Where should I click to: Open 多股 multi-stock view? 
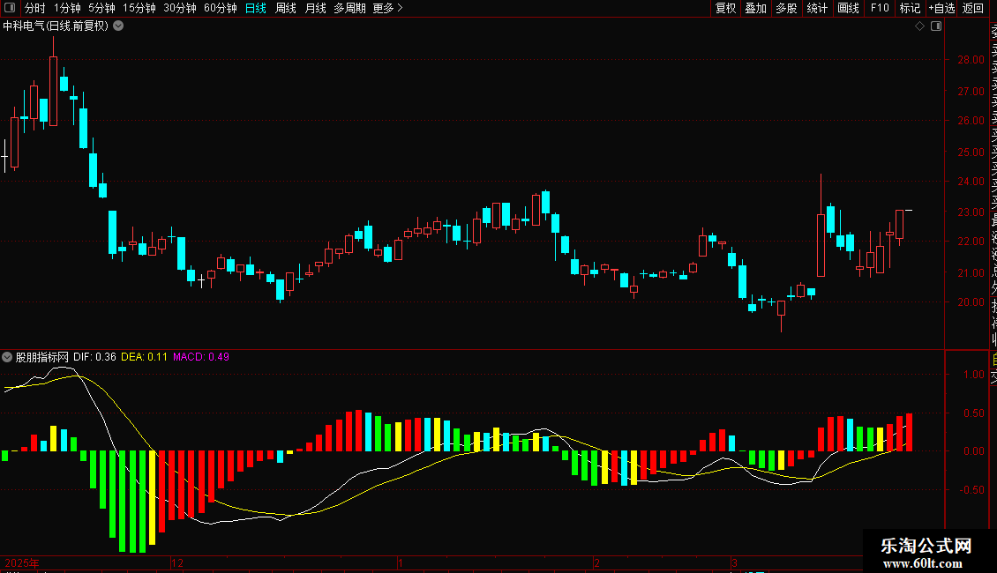786,8
